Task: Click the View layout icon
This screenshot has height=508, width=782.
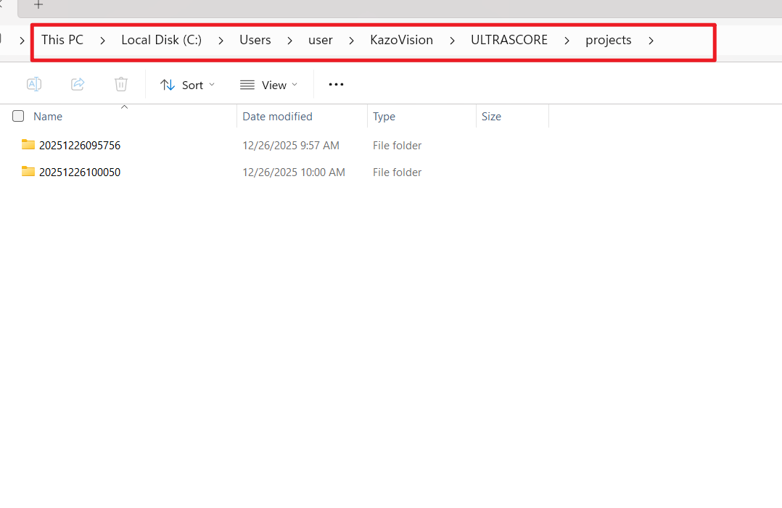Action: (x=247, y=85)
